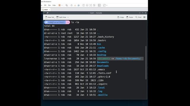
Task: Click the stretch guest display icon
Action: (x=104, y=5)
